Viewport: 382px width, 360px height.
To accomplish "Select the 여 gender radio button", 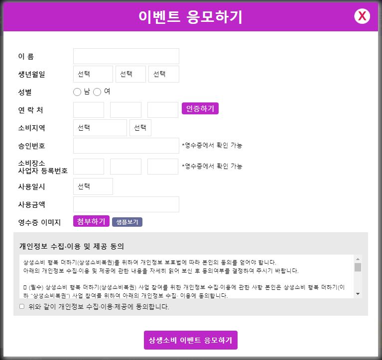I will click(x=97, y=92).
